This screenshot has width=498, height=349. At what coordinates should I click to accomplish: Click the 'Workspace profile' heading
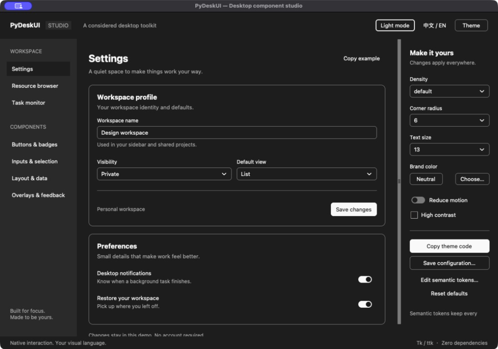click(x=127, y=97)
